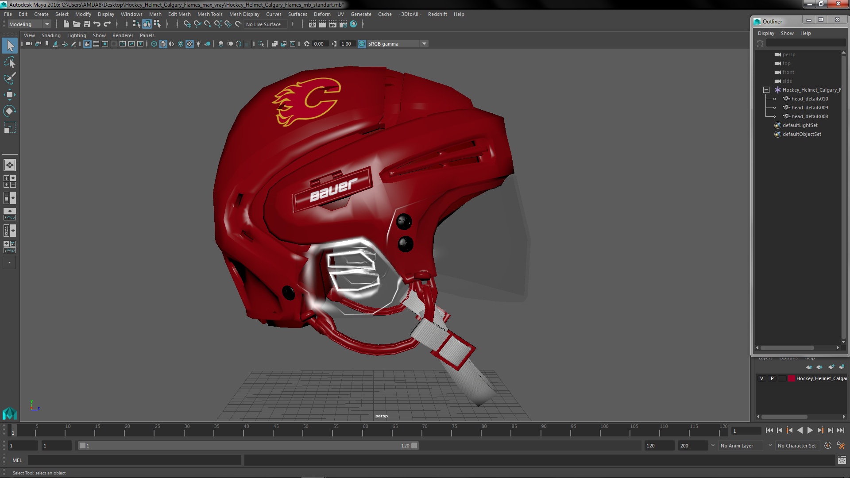The height and width of the screenshot is (478, 850).
Task: Step to the next key
Action: 820,430
